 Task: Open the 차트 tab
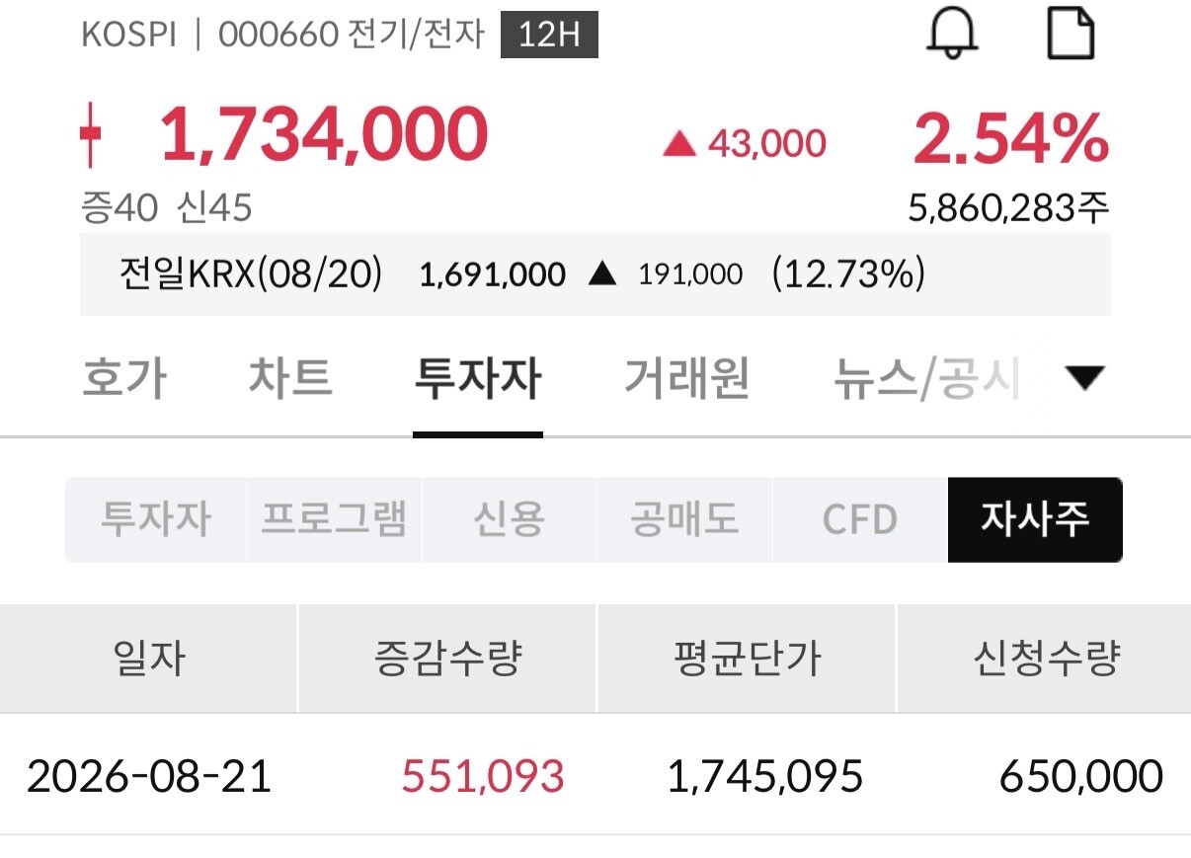[290, 378]
